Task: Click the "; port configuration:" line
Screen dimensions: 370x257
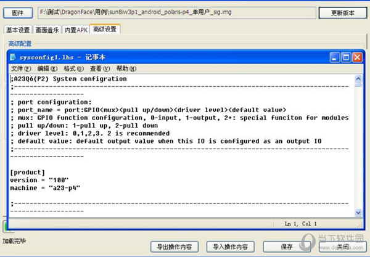Action: pyautogui.click(x=51, y=102)
